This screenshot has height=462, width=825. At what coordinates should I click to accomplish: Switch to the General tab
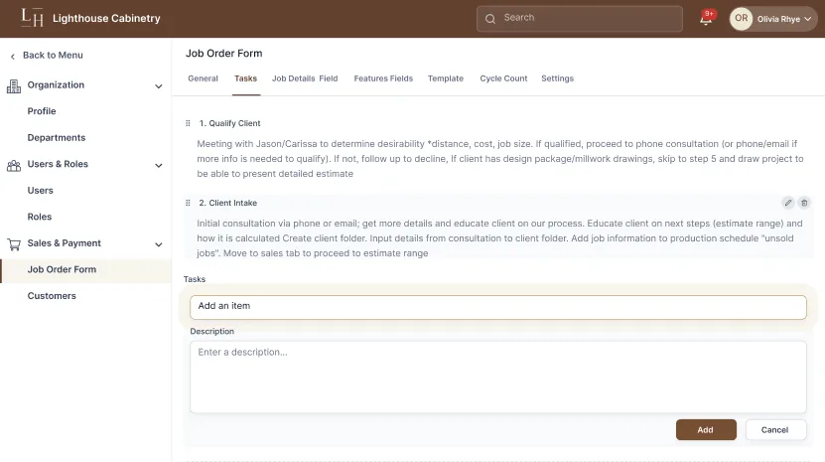click(x=203, y=78)
